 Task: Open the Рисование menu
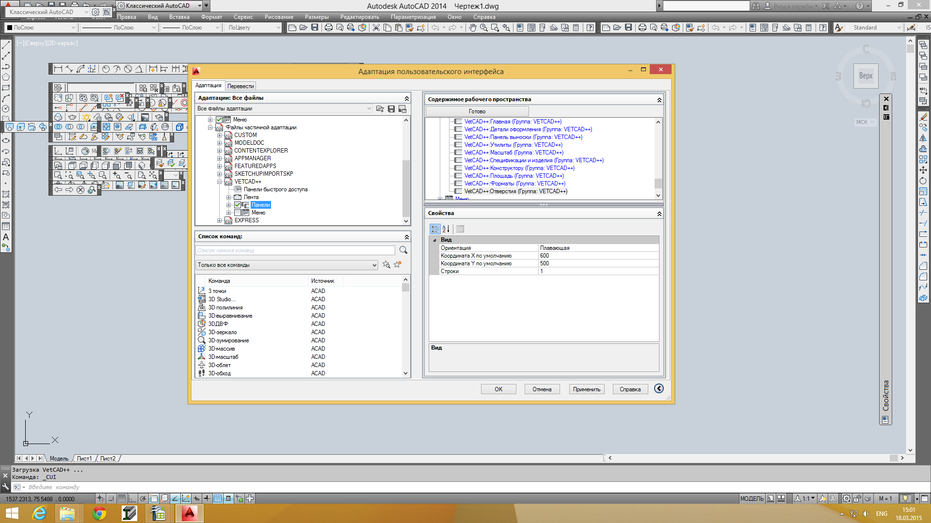coord(279,17)
